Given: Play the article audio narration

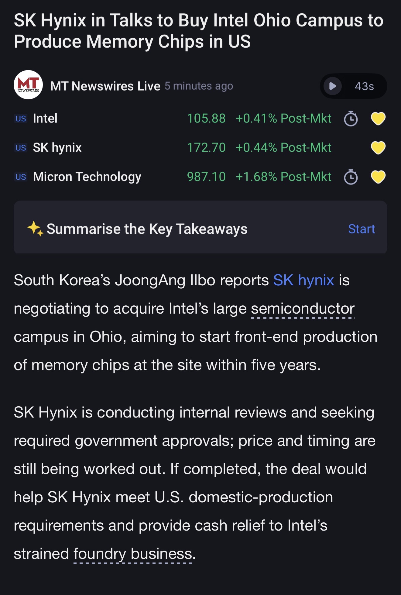Looking at the screenshot, I should click(x=333, y=86).
